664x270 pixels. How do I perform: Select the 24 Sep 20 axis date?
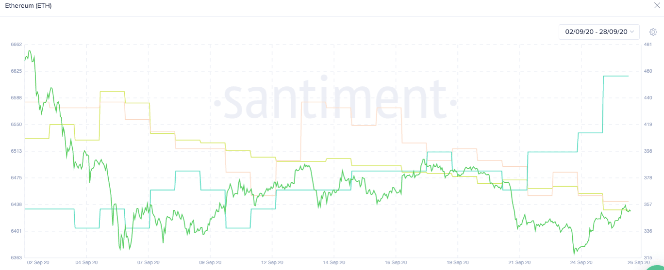pos(581,263)
